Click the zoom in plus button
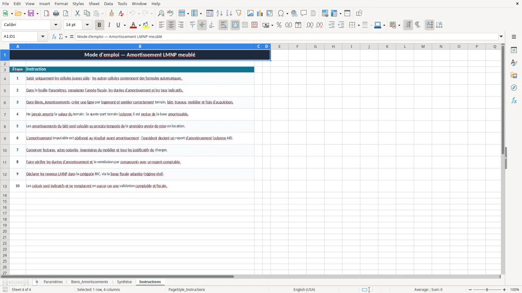This screenshot has height=293, width=522. (x=505, y=290)
